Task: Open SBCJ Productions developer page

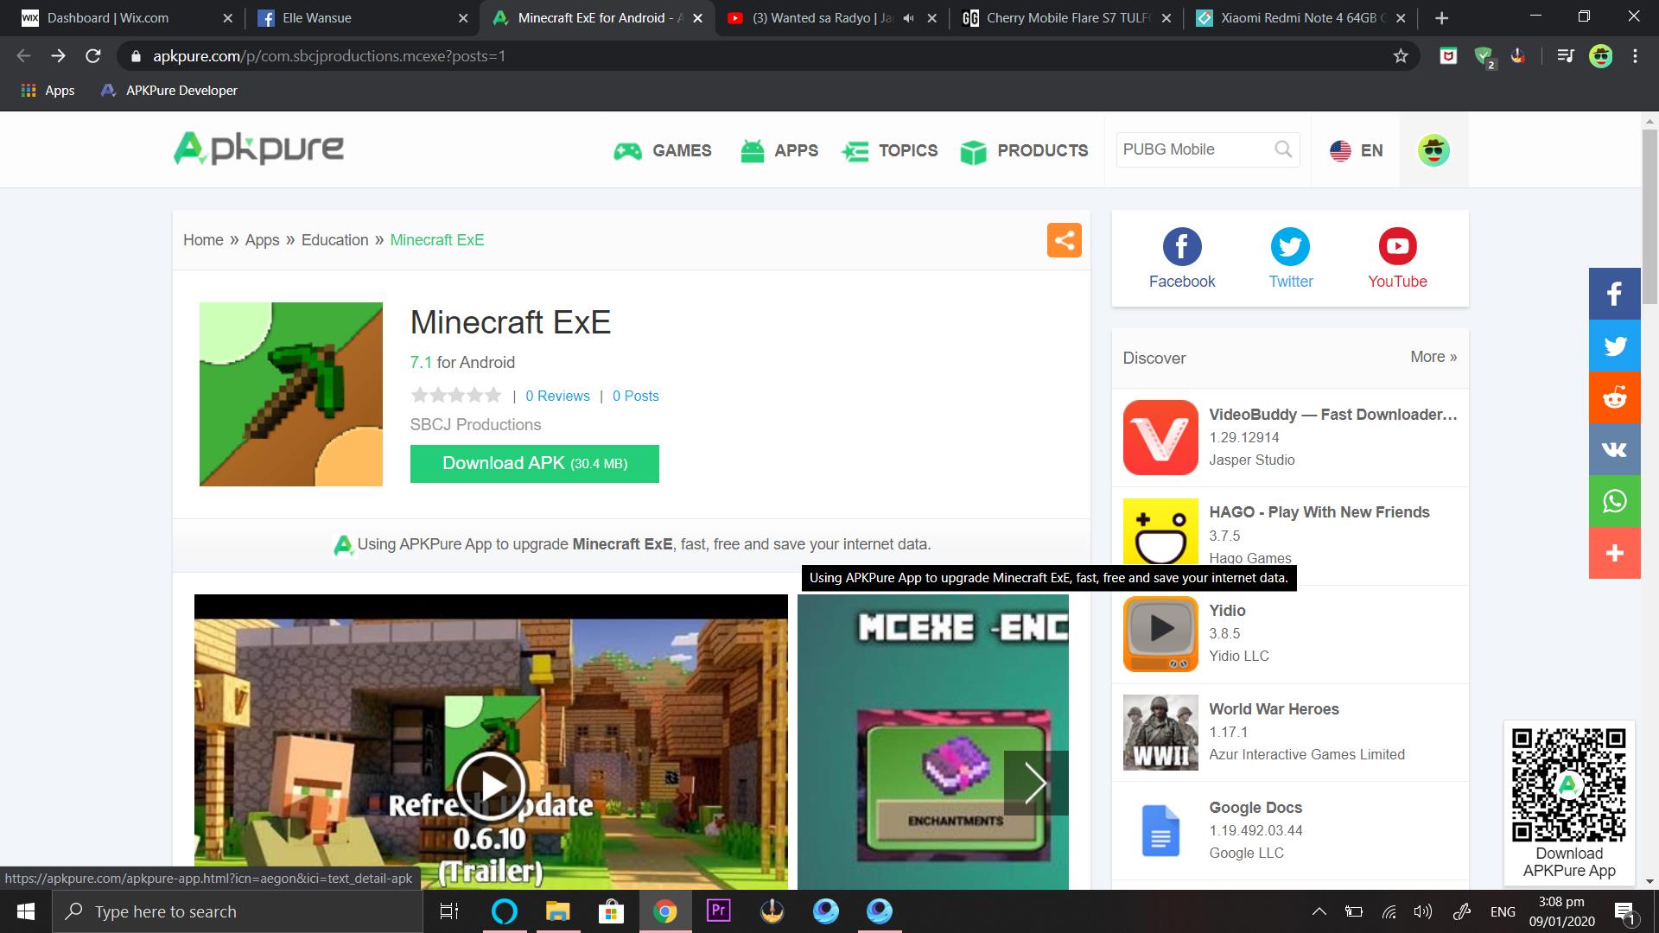Action: point(475,425)
